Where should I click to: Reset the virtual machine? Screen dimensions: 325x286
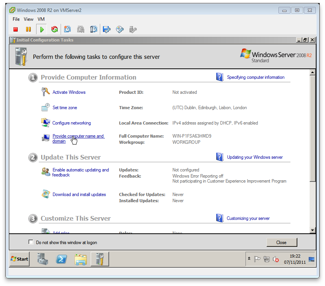tap(54, 29)
